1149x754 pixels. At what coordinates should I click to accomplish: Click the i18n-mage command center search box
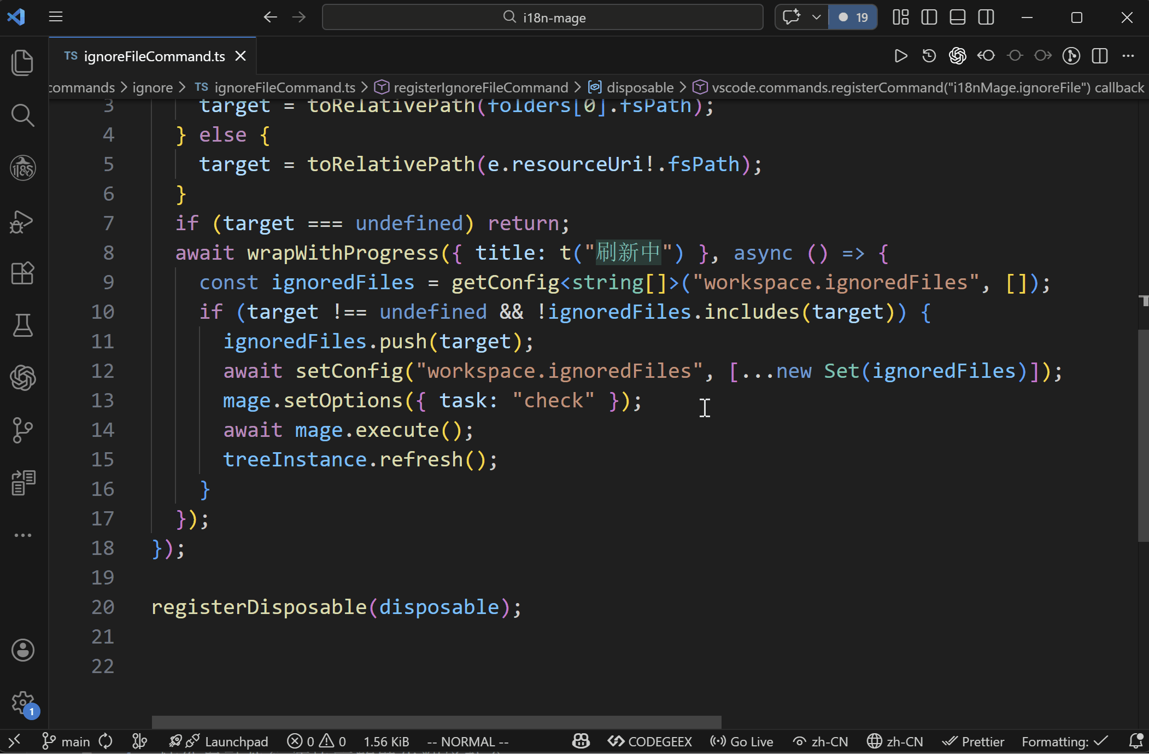[542, 17]
